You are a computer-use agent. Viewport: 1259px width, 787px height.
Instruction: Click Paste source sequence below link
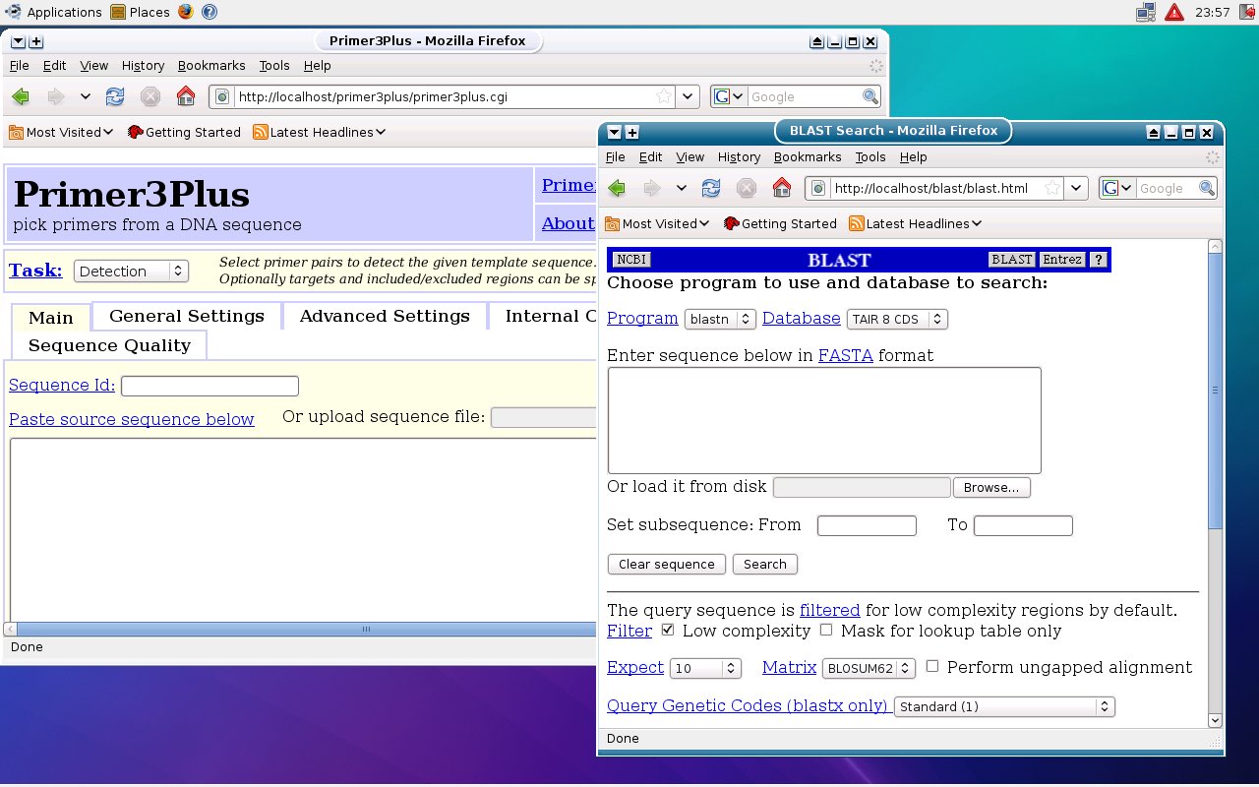(132, 419)
